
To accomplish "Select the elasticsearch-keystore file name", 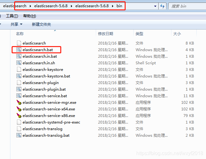I will coord(43,70).
